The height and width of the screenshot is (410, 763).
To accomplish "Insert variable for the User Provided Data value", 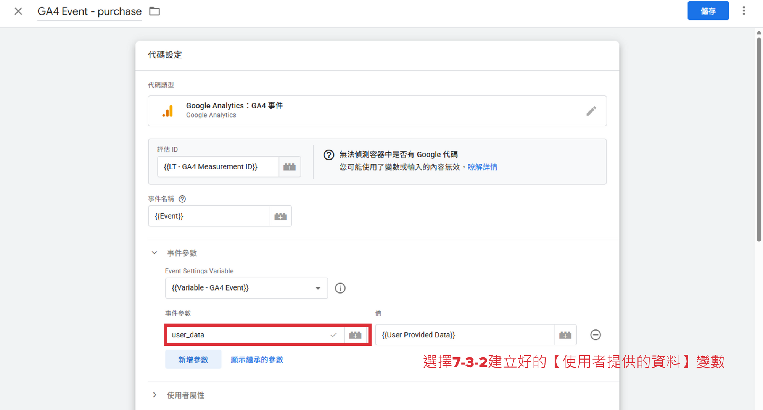I will click(565, 335).
